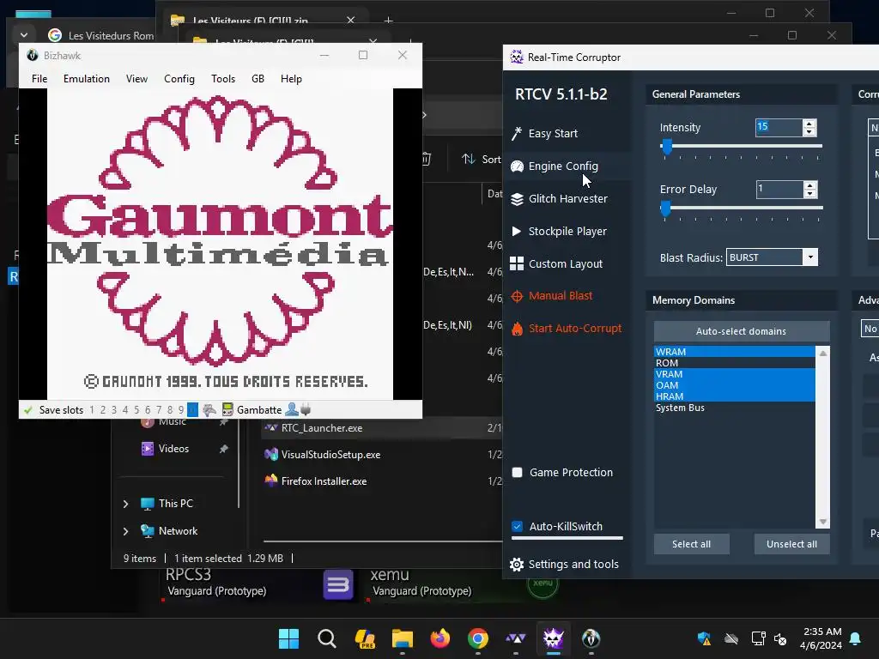Expand This PC in File Explorer
The width and height of the screenshot is (879, 659).
(125, 504)
